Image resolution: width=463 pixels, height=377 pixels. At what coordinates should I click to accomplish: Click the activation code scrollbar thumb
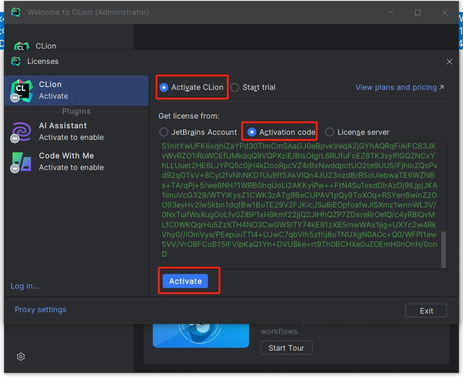[443, 250]
